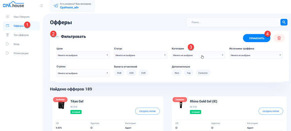291x131 pixels.
Task: Click the Найдено офферов 189 text
Action: (71, 89)
